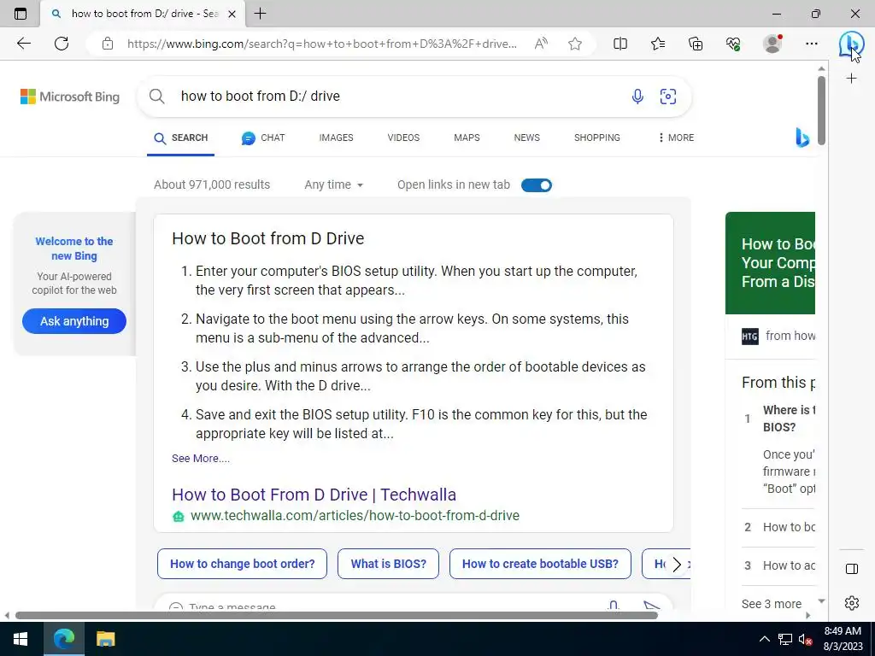875x656 pixels.
Task: Open File Explorer from the taskbar
Action: coord(105,639)
